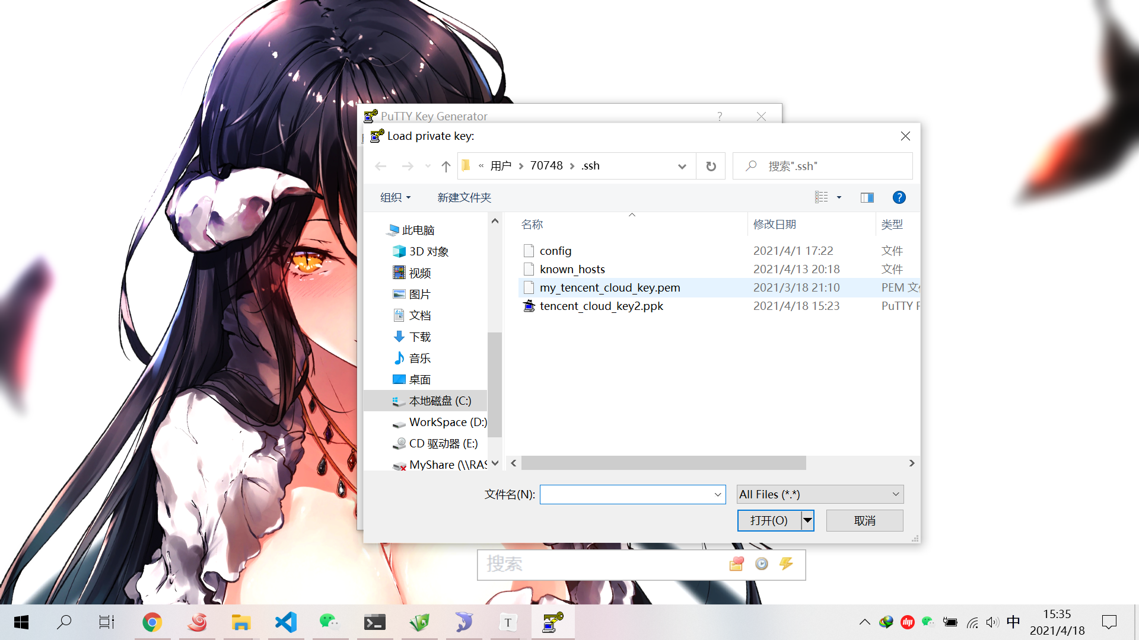Viewport: 1139px width, 640px height.
Task: Click the lightning icon in search widget
Action: [x=786, y=564]
